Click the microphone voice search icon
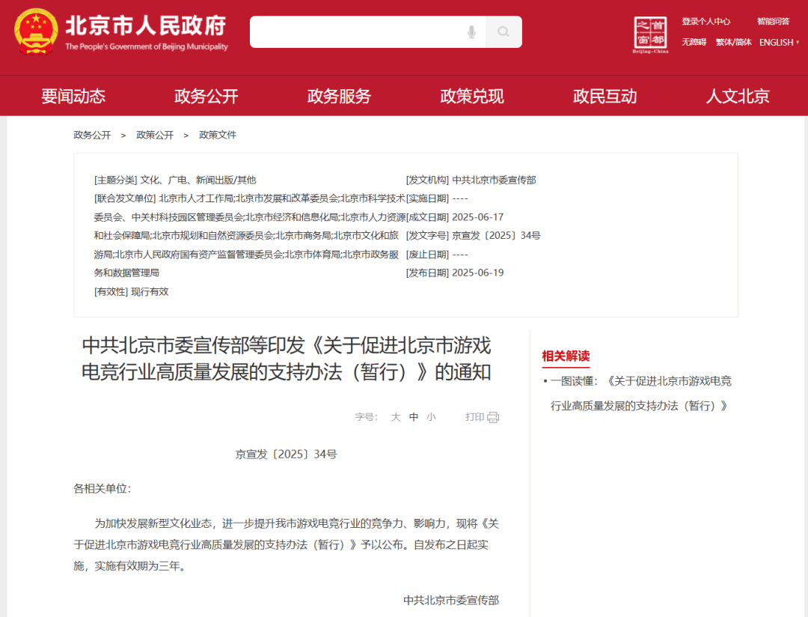The width and height of the screenshot is (808, 617). (471, 31)
